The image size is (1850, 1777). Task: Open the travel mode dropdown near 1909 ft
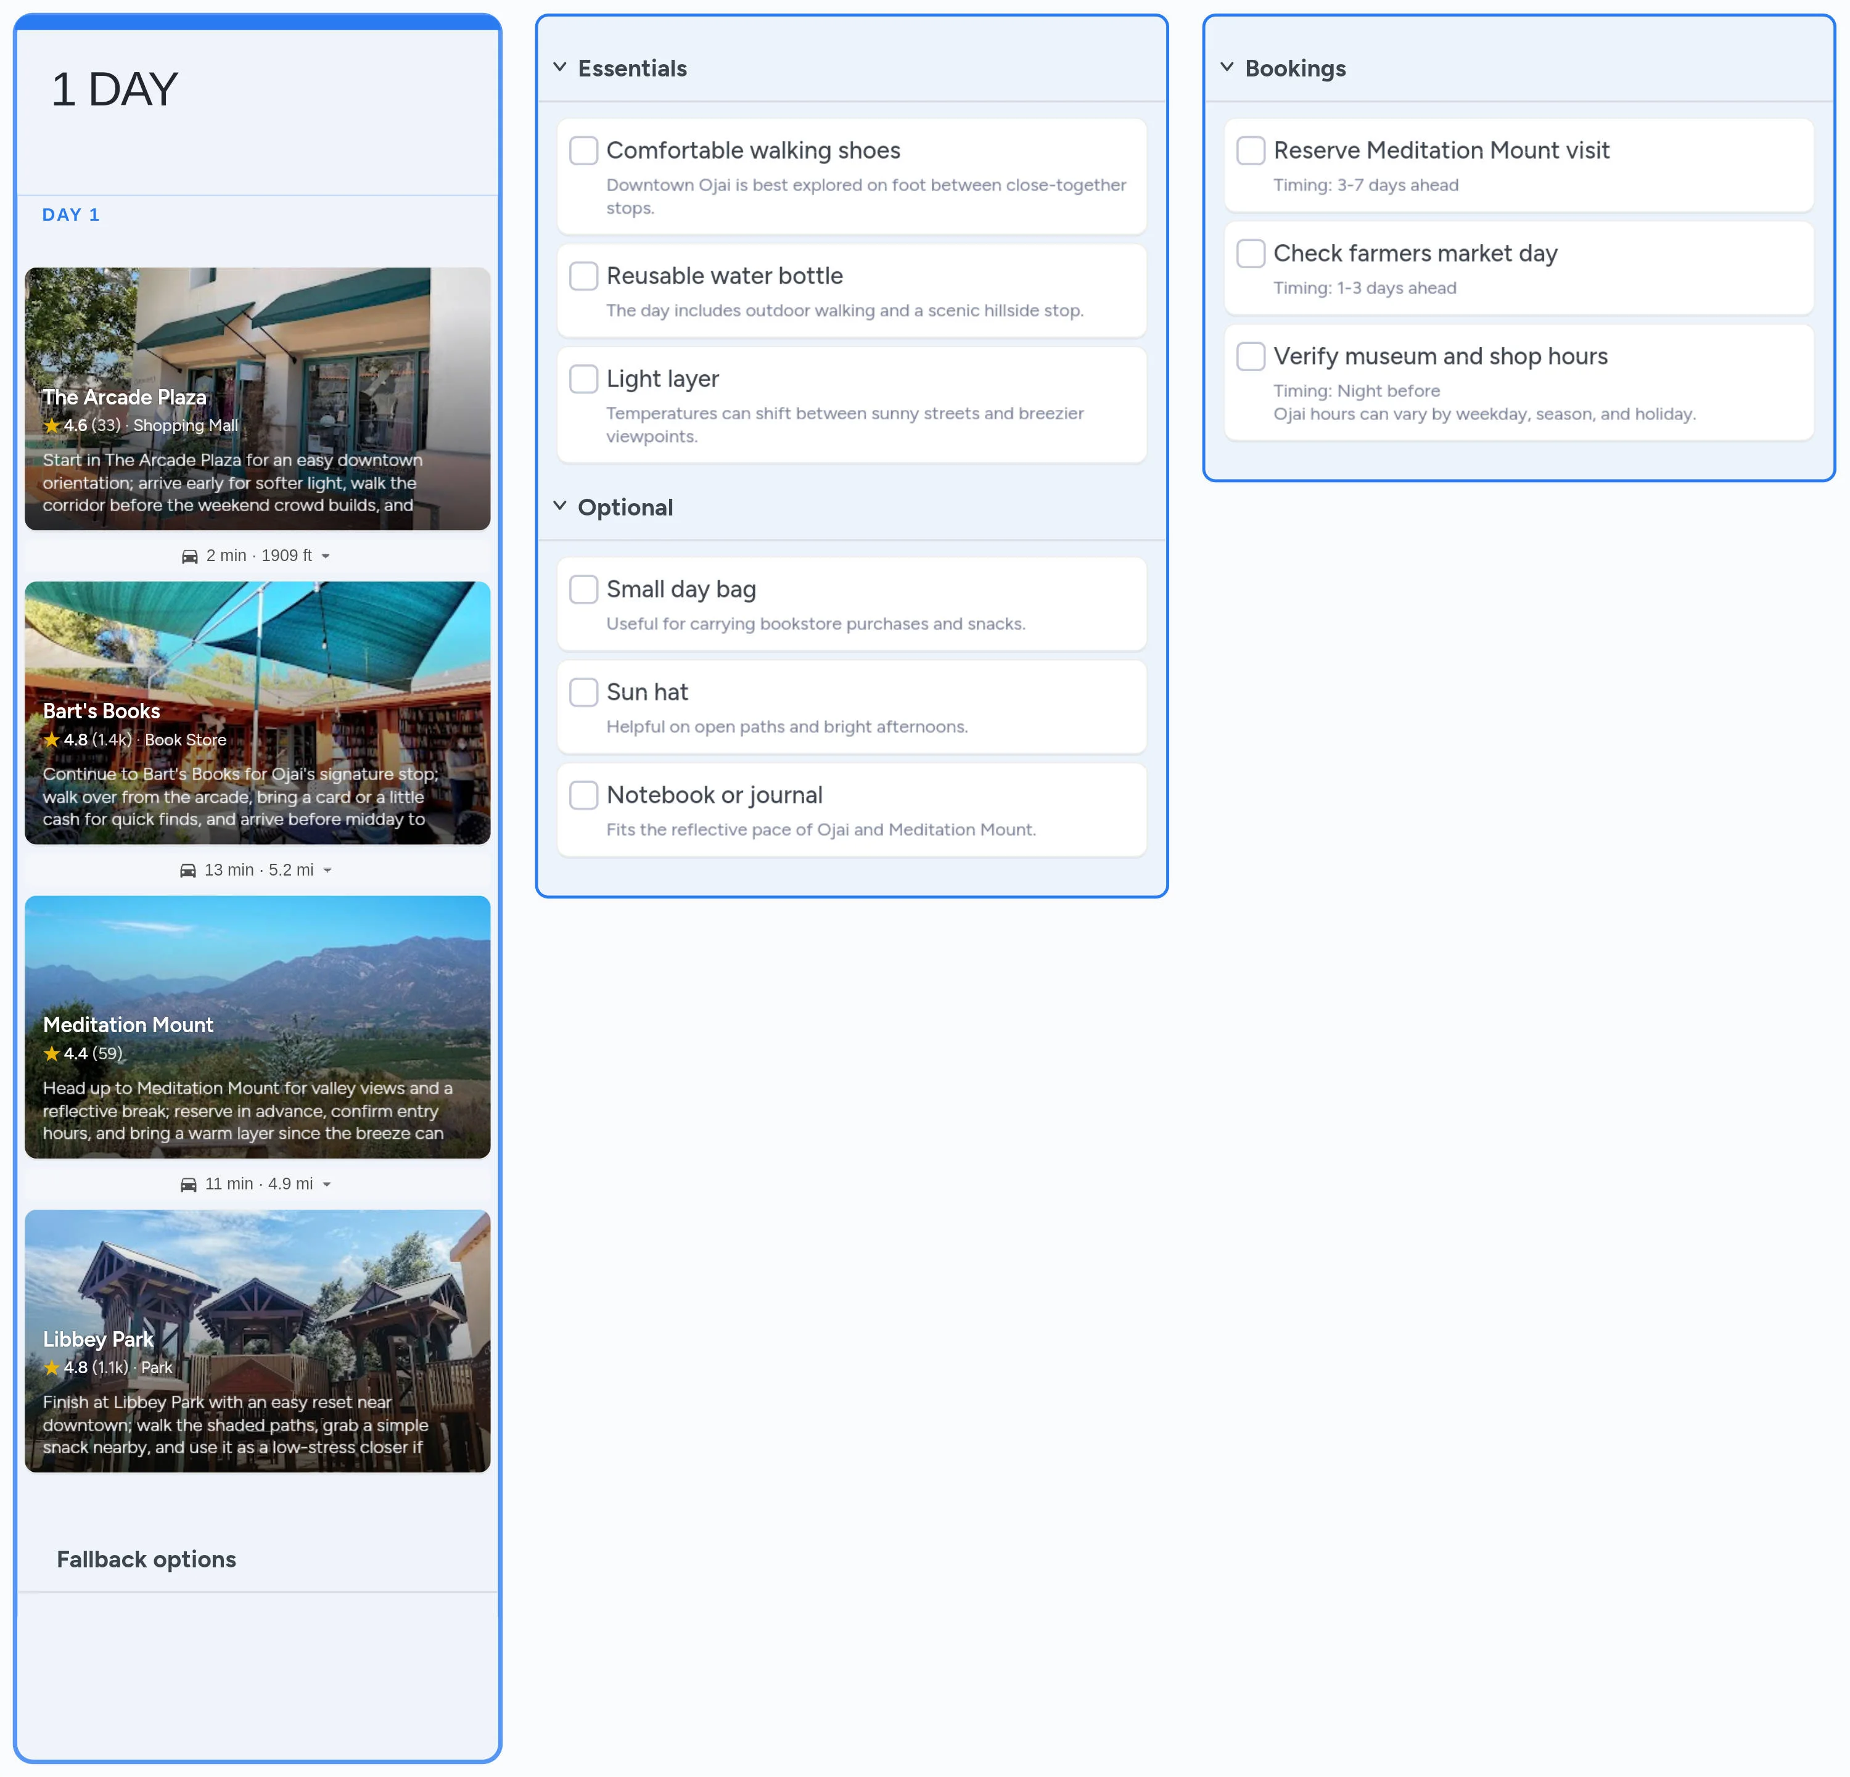coord(327,555)
